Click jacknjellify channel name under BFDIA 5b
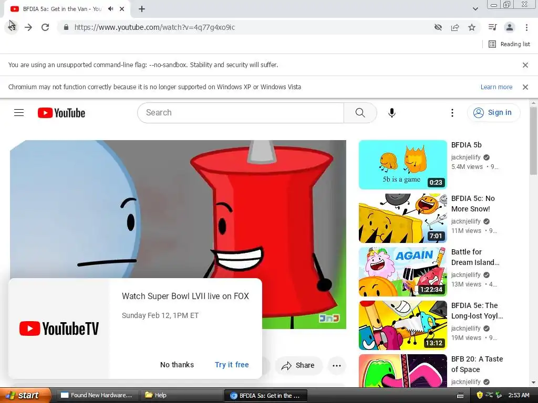The image size is (538, 403). coord(465,157)
